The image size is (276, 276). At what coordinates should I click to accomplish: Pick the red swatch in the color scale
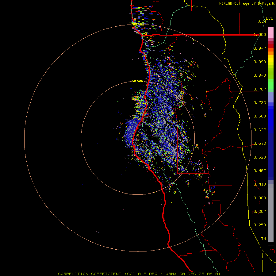click(x=271, y=46)
